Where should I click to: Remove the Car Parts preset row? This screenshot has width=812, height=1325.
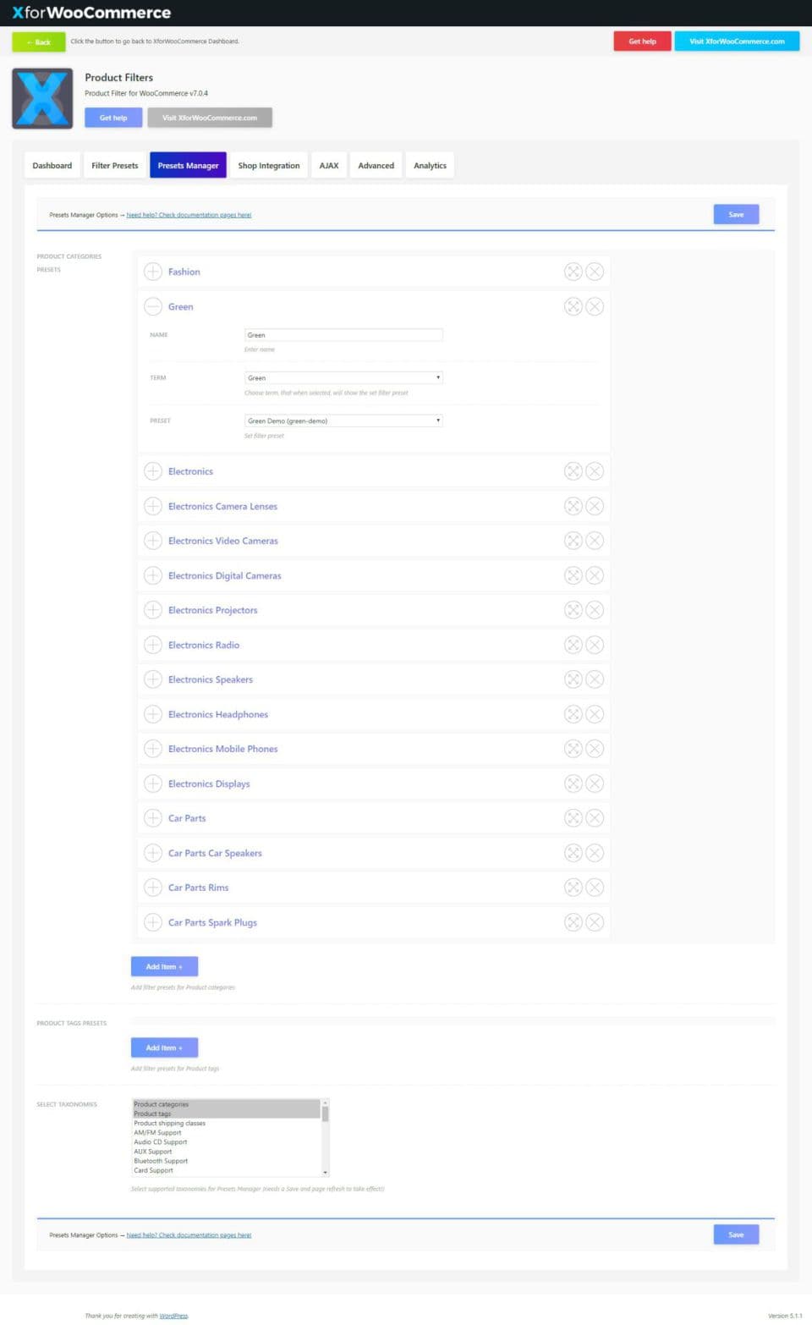[595, 818]
